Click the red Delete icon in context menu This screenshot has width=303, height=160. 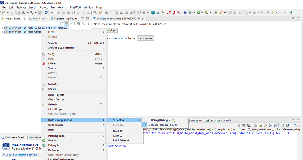click(x=44, y=63)
